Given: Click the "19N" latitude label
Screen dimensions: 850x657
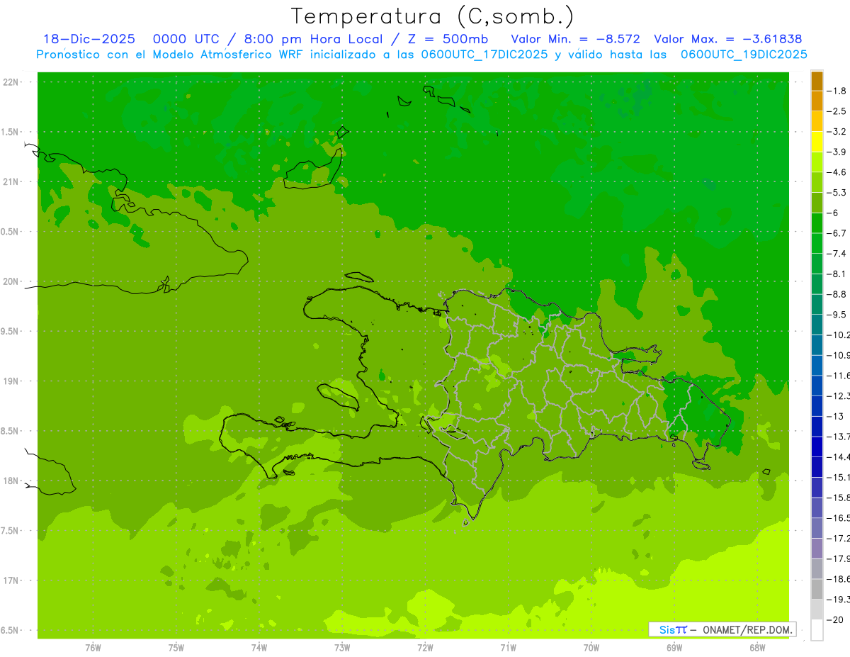Looking at the screenshot, I should coord(12,381).
